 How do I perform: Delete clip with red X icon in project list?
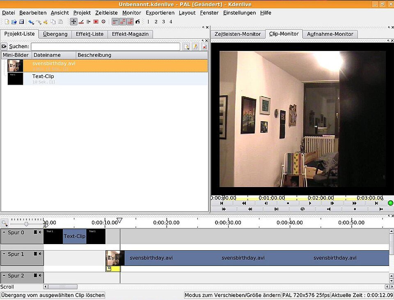(x=204, y=47)
